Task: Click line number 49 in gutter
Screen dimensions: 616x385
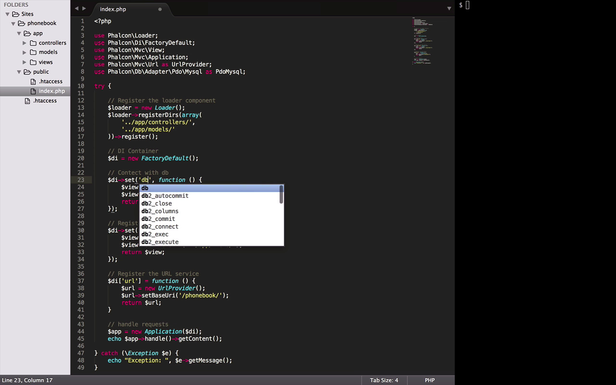Action: click(x=80, y=368)
